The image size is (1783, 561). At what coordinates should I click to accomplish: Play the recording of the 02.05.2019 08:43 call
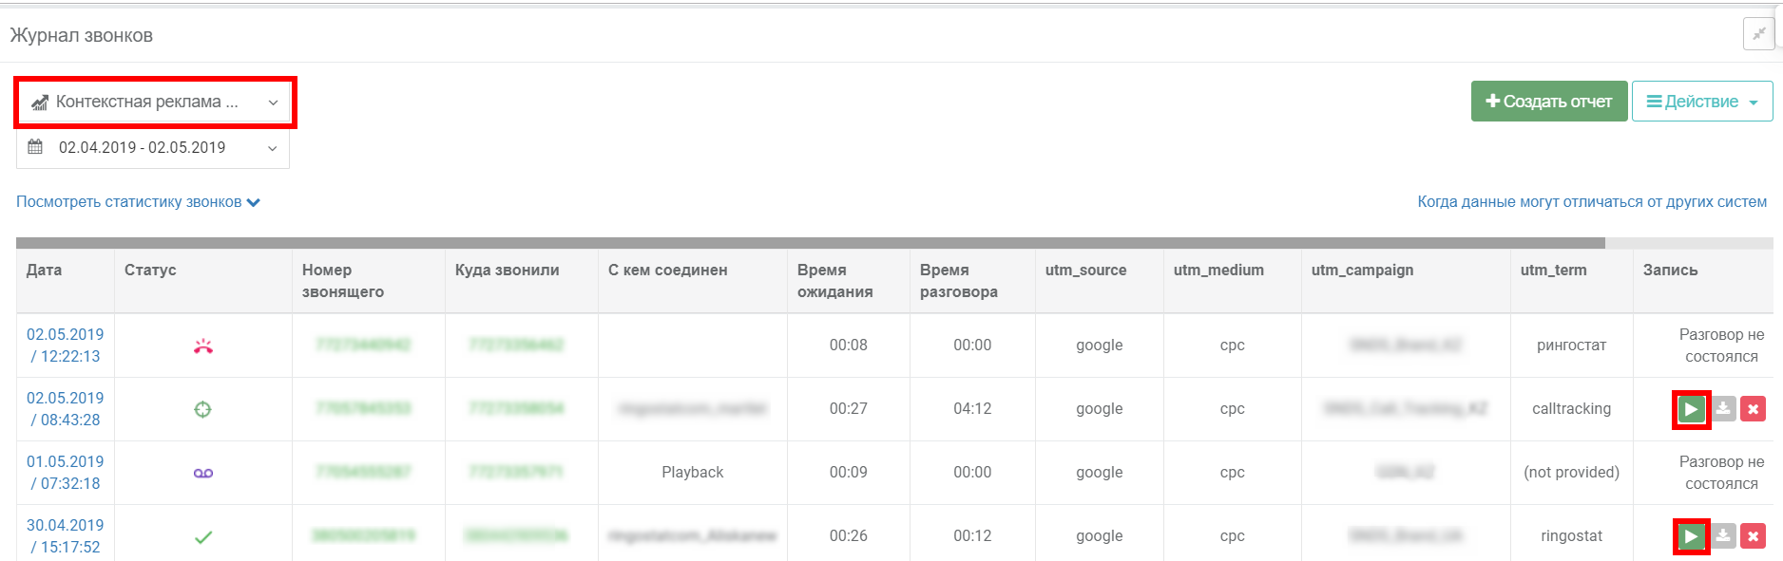(x=1690, y=408)
